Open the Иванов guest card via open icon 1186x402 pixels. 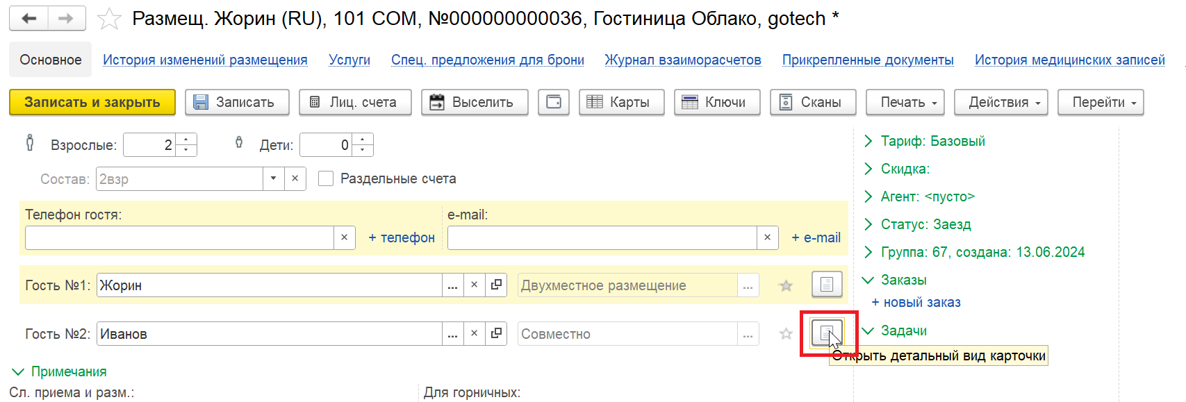496,334
